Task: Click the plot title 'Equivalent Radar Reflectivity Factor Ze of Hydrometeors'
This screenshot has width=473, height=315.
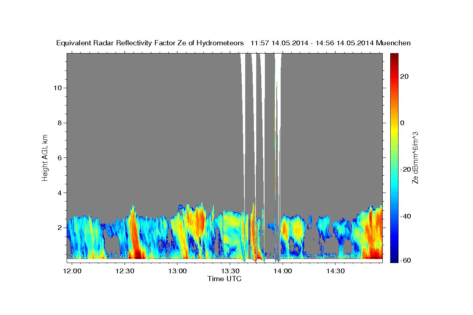Action: 150,43
